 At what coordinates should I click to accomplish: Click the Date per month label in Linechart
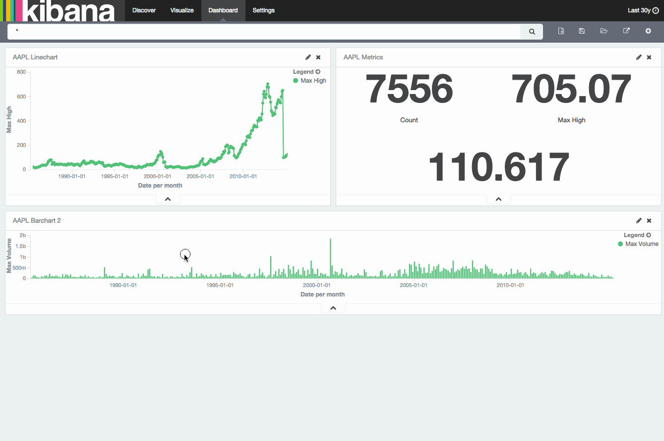point(160,186)
